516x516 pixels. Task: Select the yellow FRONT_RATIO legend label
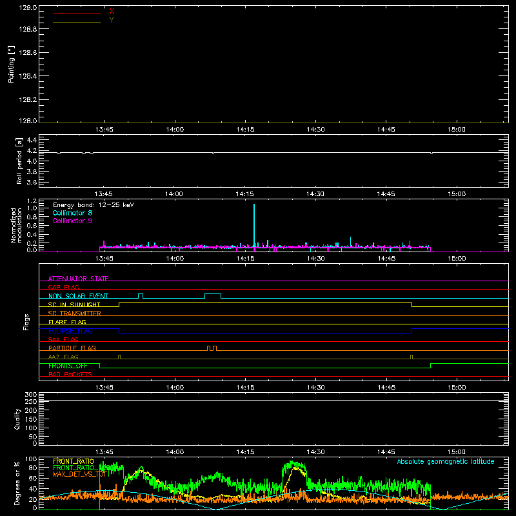(x=74, y=461)
